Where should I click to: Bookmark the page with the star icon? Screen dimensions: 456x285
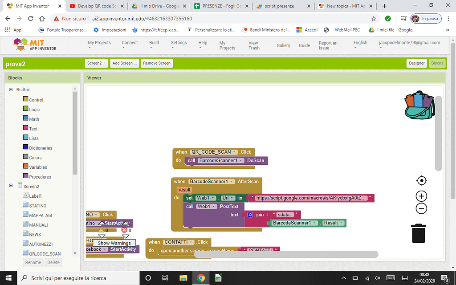(374, 19)
